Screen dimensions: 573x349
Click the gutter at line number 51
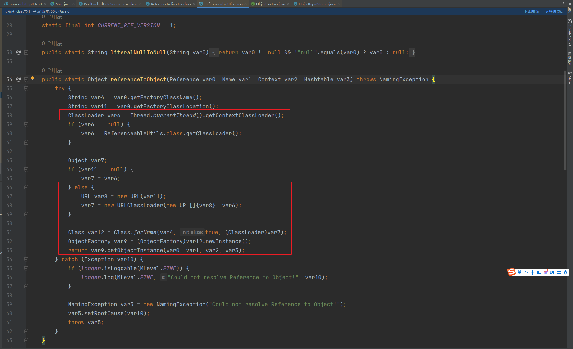pos(10,232)
